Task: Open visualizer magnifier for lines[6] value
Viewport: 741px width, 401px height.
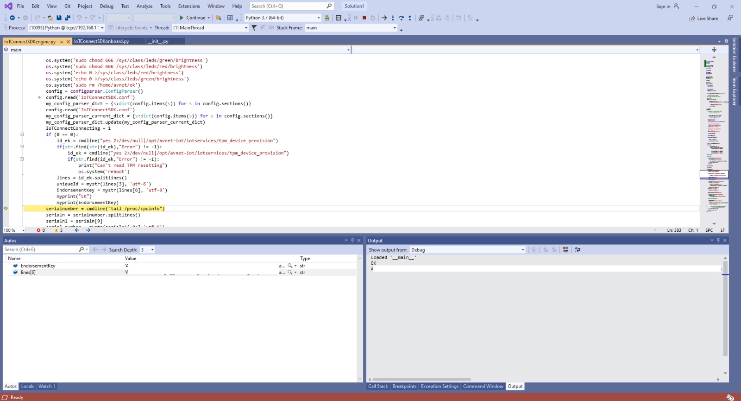Action: click(x=290, y=272)
